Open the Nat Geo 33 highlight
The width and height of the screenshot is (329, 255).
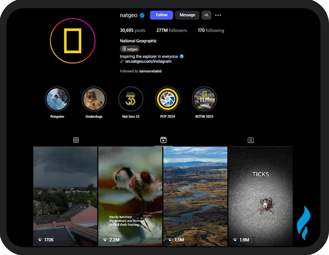pos(131,99)
